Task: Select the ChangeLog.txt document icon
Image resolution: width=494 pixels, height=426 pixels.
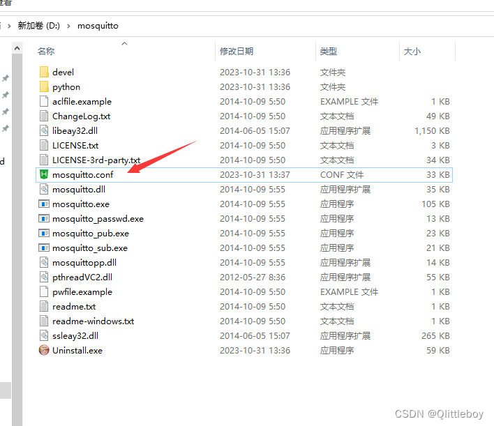Action: tap(44, 116)
